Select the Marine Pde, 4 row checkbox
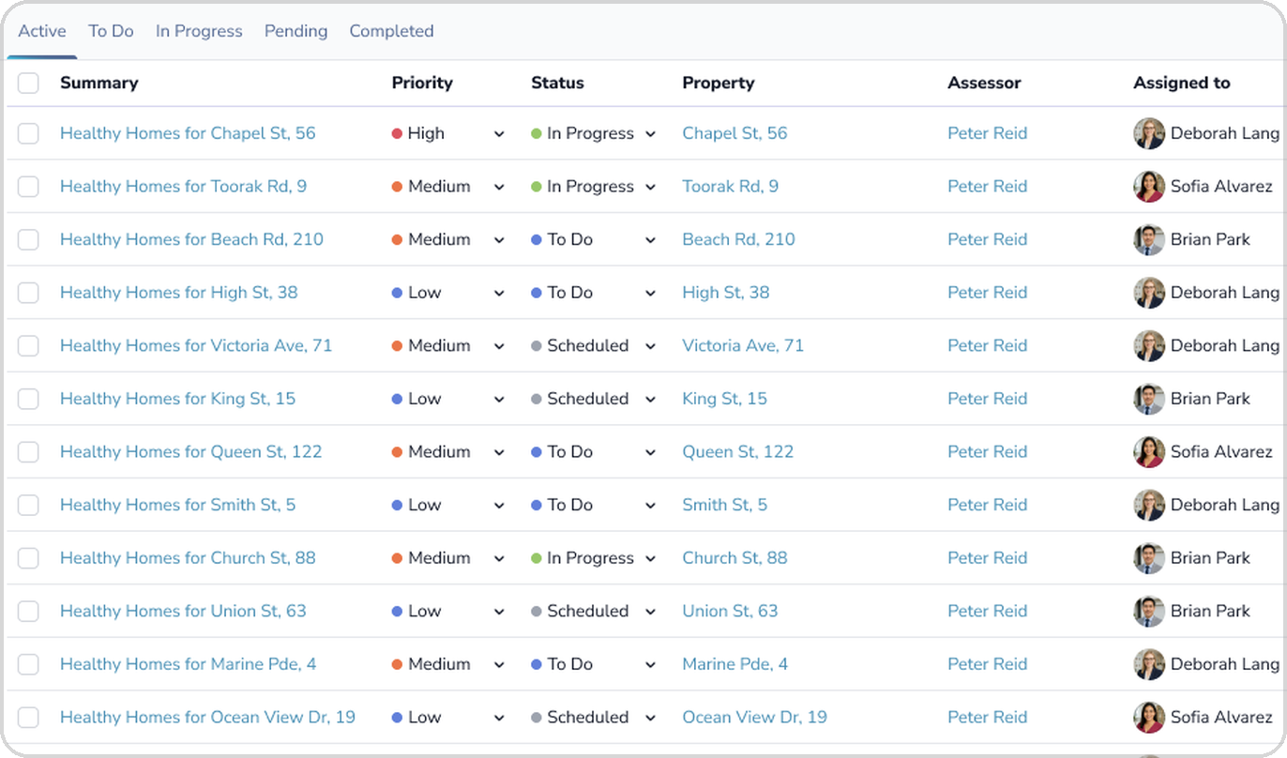This screenshot has width=1287, height=758. [x=28, y=664]
